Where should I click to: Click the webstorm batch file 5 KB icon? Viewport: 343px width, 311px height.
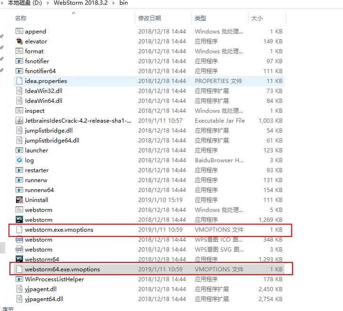19,210
